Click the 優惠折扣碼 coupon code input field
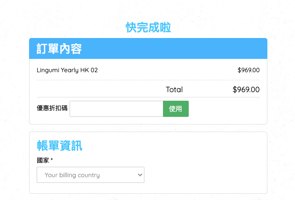The height and width of the screenshot is (200, 295). (x=116, y=109)
